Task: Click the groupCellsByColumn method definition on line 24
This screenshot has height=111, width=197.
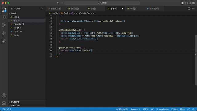Action: (69, 48)
